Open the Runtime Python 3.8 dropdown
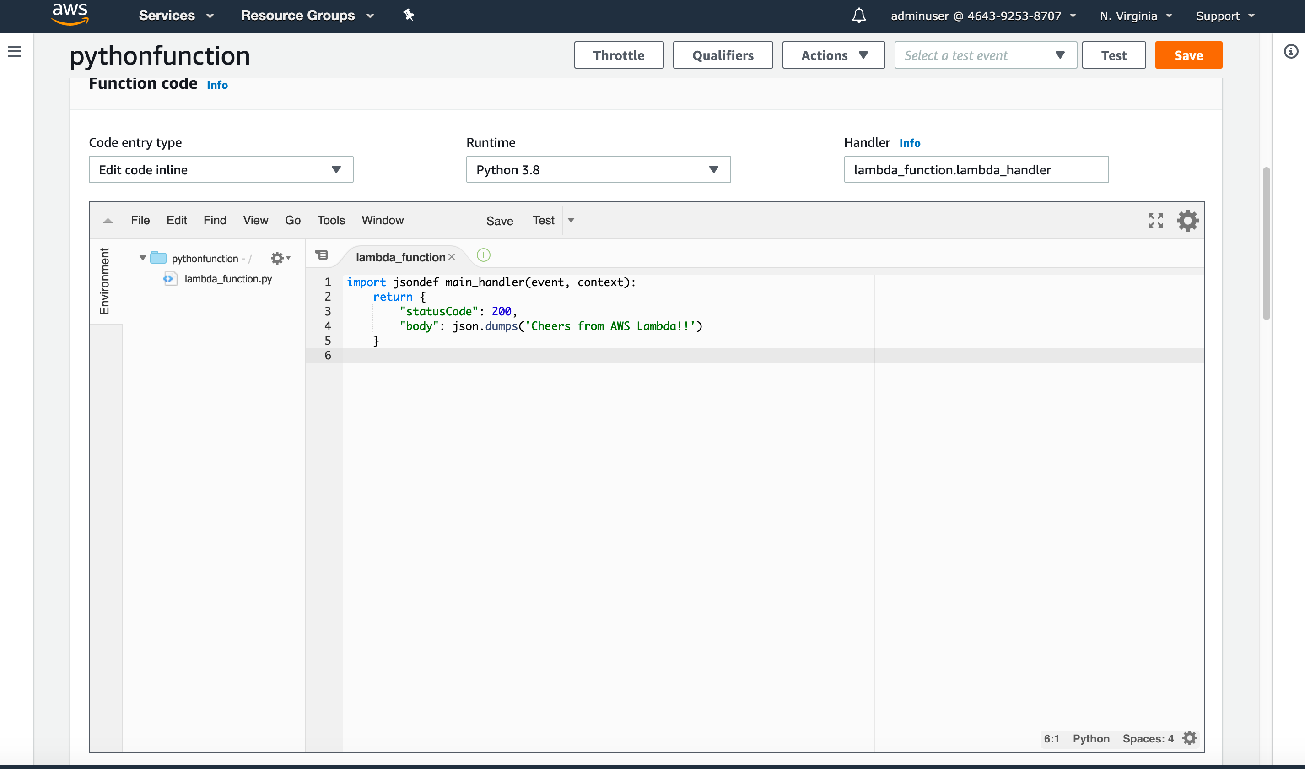Screen dimensions: 1305x769 point(598,169)
